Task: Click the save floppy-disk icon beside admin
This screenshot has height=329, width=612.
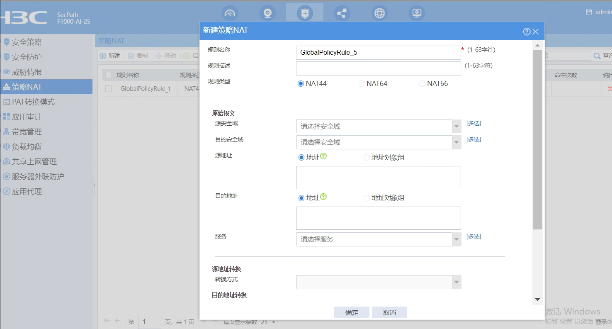Action: coord(589,12)
